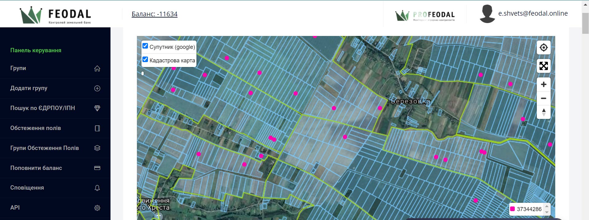589x220 pixels.
Task: Reset map north with compass icon
Action: coord(543,112)
